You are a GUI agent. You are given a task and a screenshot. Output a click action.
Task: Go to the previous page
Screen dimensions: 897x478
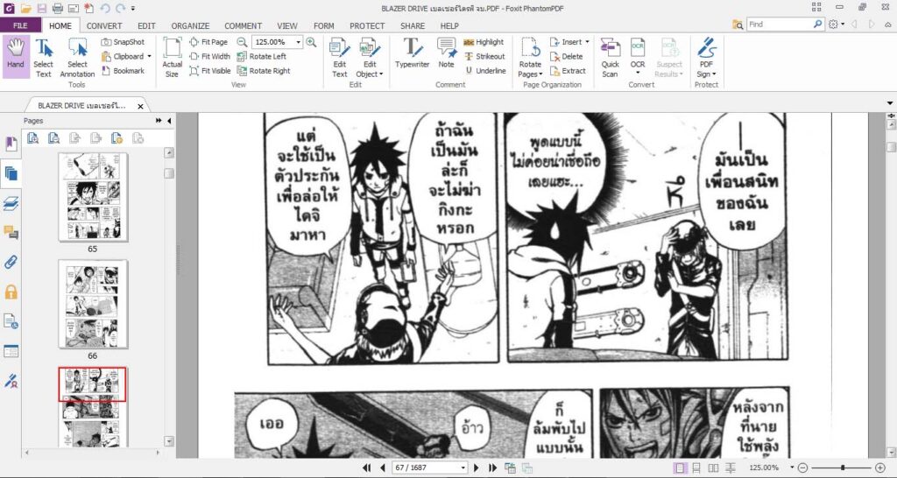pyautogui.click(x=383, y=467)
